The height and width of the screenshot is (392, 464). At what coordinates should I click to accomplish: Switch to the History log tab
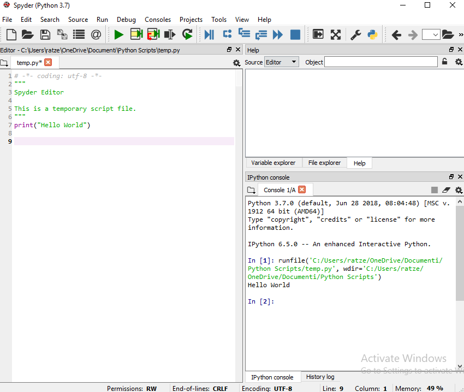(x=320, y=377)
